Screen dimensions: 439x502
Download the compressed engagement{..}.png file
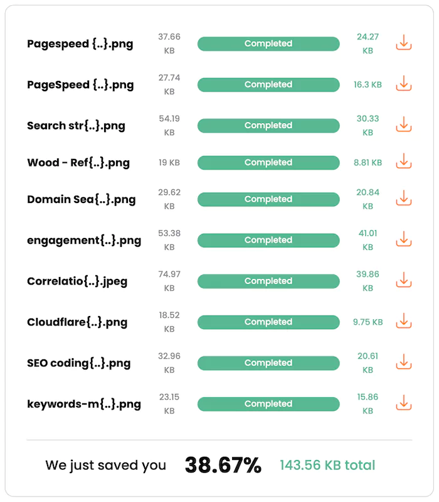click(403, 240)
